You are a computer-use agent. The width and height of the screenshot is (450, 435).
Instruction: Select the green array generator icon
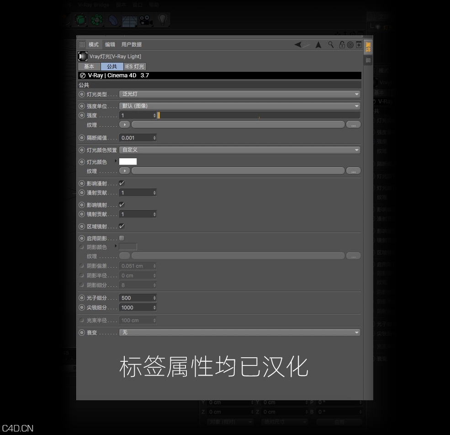(x=97, y=20)
